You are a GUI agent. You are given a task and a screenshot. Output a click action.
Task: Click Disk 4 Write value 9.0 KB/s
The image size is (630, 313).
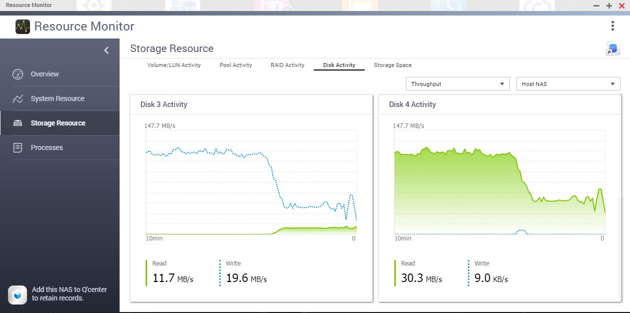[491, 278]
